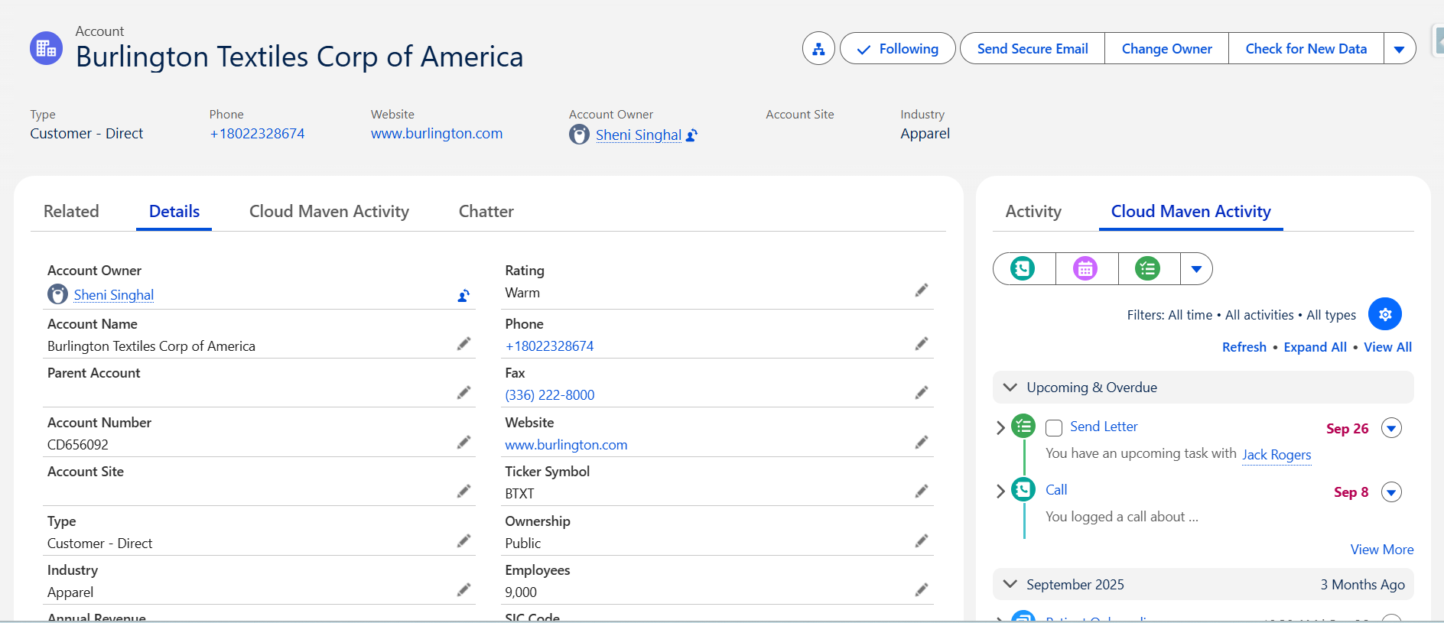Click the Send Secure Email button
The image size is (1444, 623).
(1033, 49)
